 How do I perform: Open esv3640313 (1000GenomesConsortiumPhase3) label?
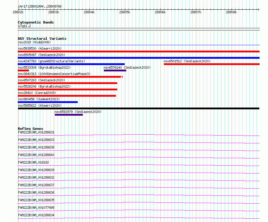pyautogui.click(x=54, y=74)
